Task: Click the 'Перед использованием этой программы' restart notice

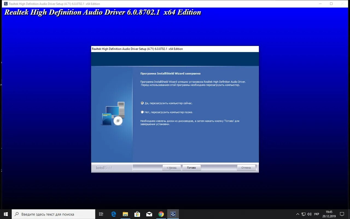Action: [190, 85]
